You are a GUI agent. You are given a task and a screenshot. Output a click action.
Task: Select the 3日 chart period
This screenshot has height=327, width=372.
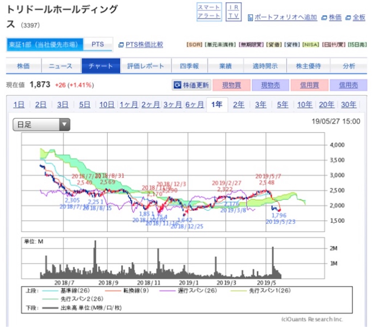point(62,105)
